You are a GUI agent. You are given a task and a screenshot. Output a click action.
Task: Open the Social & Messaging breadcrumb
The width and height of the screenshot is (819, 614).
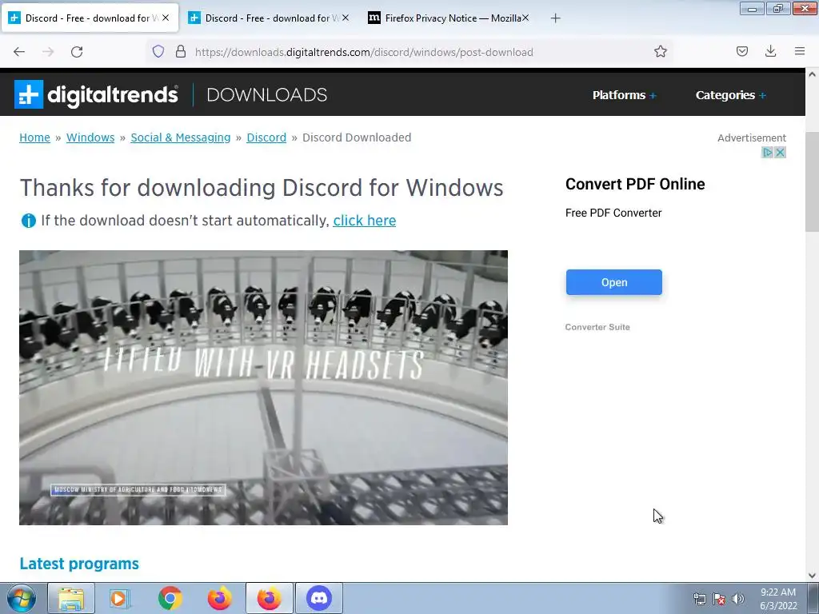point(180,138)
